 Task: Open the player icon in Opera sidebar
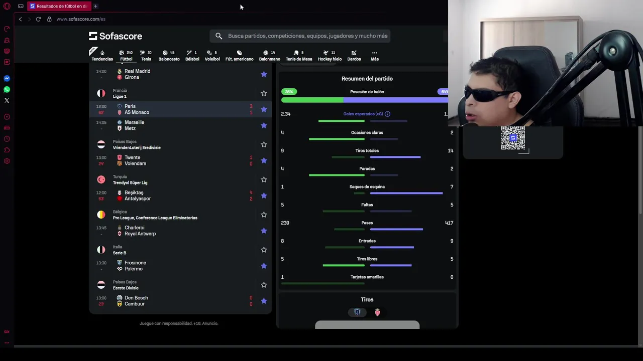tap(7, 117)
